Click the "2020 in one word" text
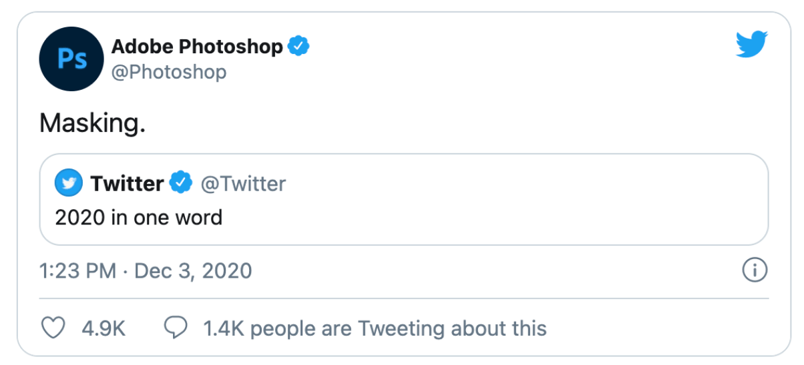The height and width of the screenshot is (365, 804). (x=138, y=217)
